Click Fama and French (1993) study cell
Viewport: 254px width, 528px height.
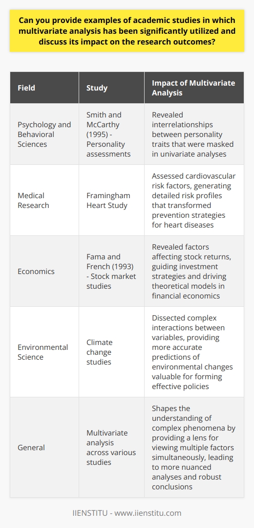click(111, 271)
